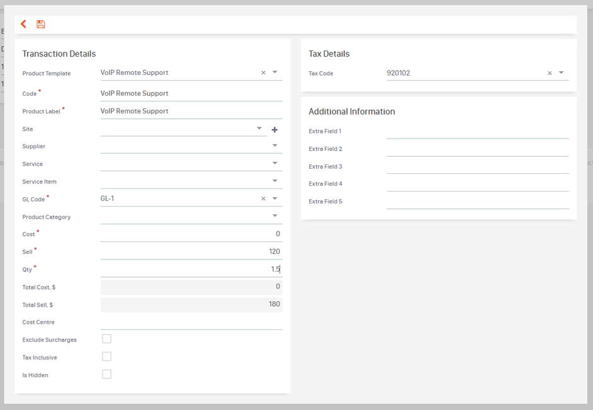593x410 pixels.
Task: Clear the Tax Code 920102 selection
Action: [549, 73]
